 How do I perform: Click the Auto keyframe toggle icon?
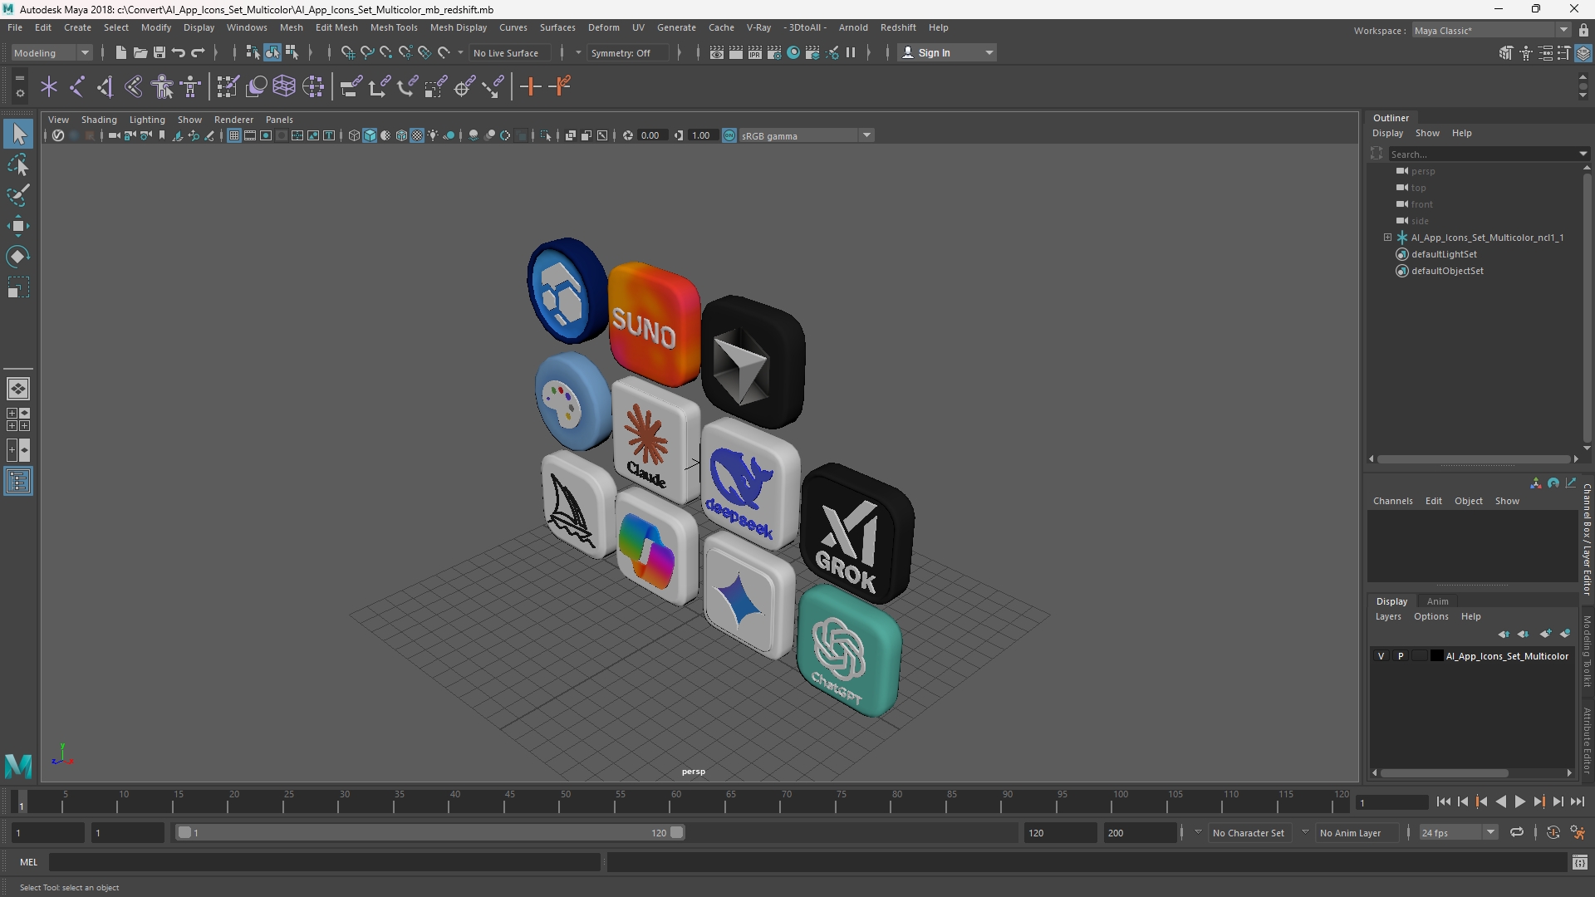tap(1553, 832)
